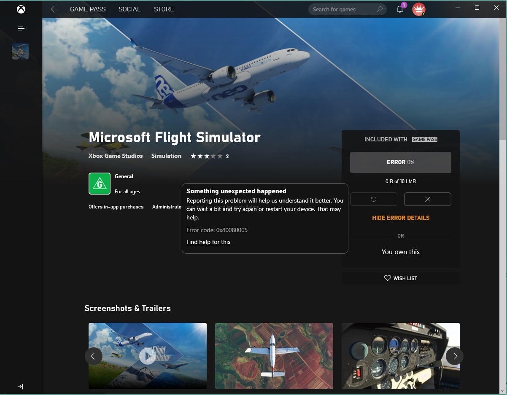This screenshot has width=507, height=395.
Task: Click the heart icon beside WISH LIST
Action: click(388, 278)
